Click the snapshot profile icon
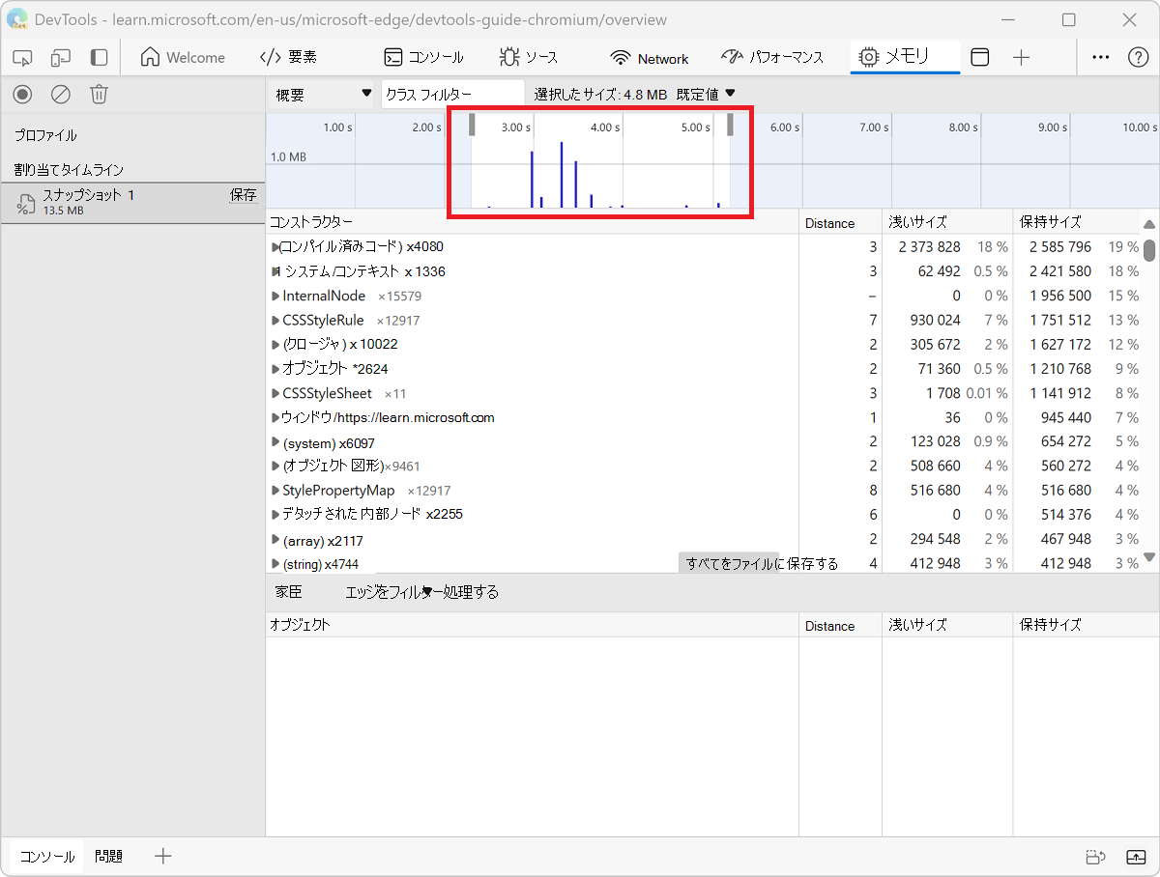This screenshot has height=877, width=1160. [26, 203]
